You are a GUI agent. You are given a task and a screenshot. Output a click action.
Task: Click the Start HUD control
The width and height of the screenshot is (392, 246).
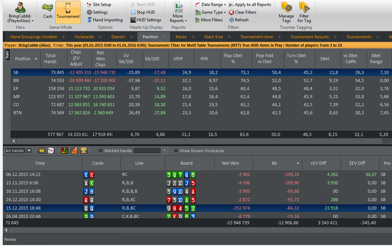(143, 4)
